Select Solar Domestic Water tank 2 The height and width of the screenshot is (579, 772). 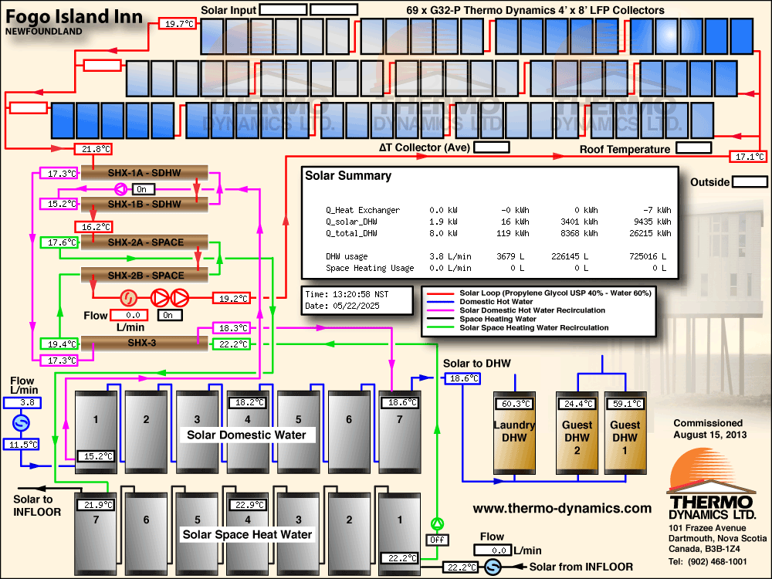(146, 432)
